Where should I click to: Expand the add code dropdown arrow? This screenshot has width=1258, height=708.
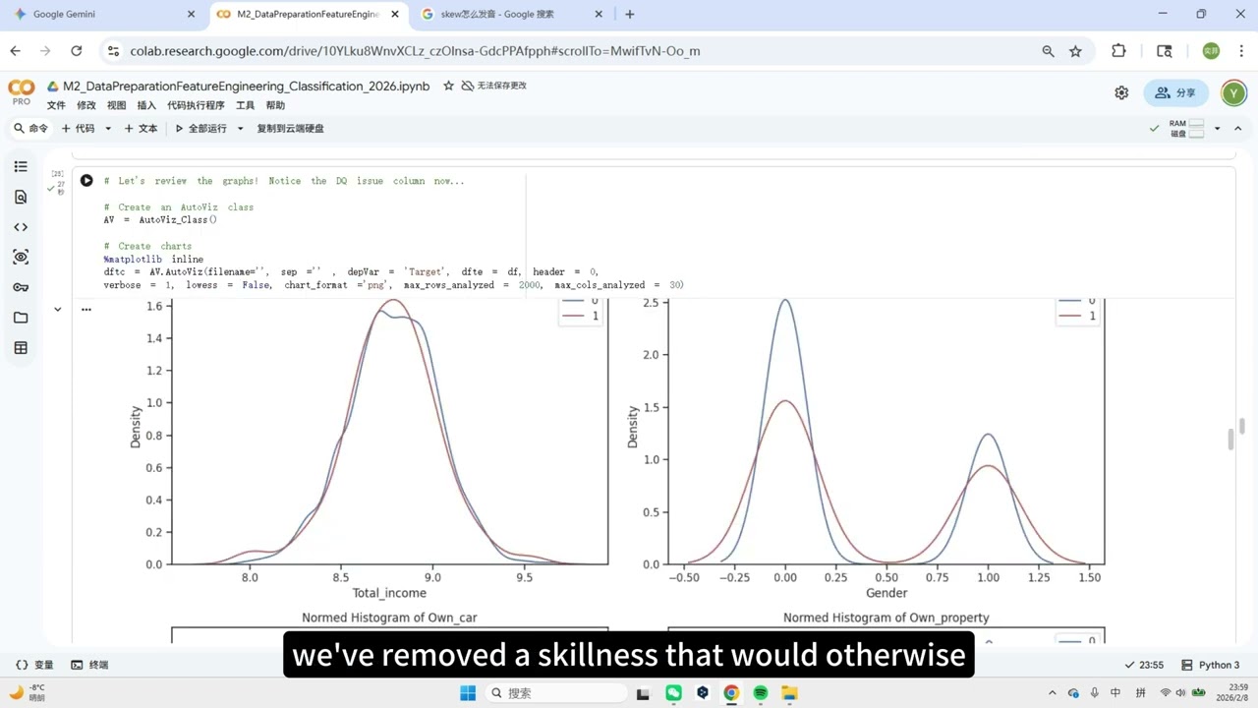[x=108, y=129]
